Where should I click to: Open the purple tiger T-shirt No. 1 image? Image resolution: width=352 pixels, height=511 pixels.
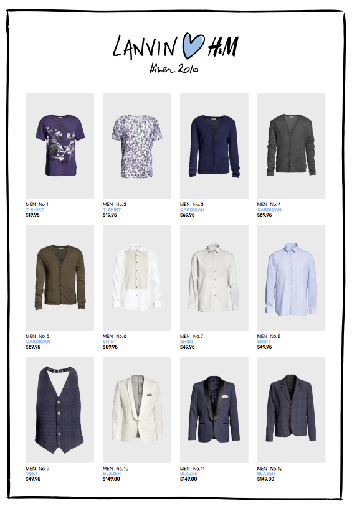(60, 146)
